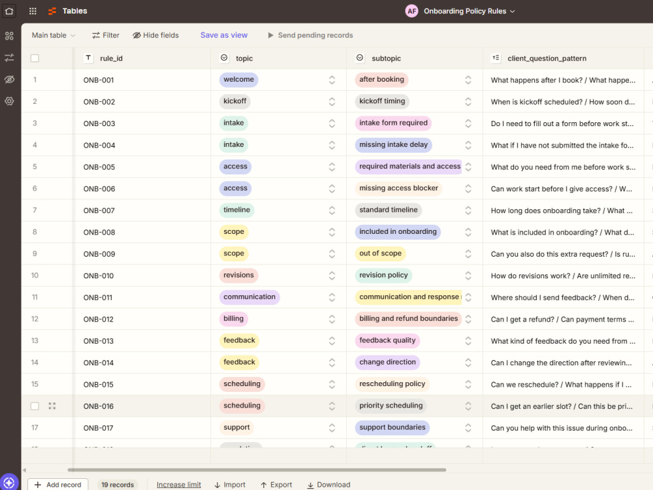The image size is (653, 490).
Task: Click the revision policy subtopic tag
Action: 383,275
